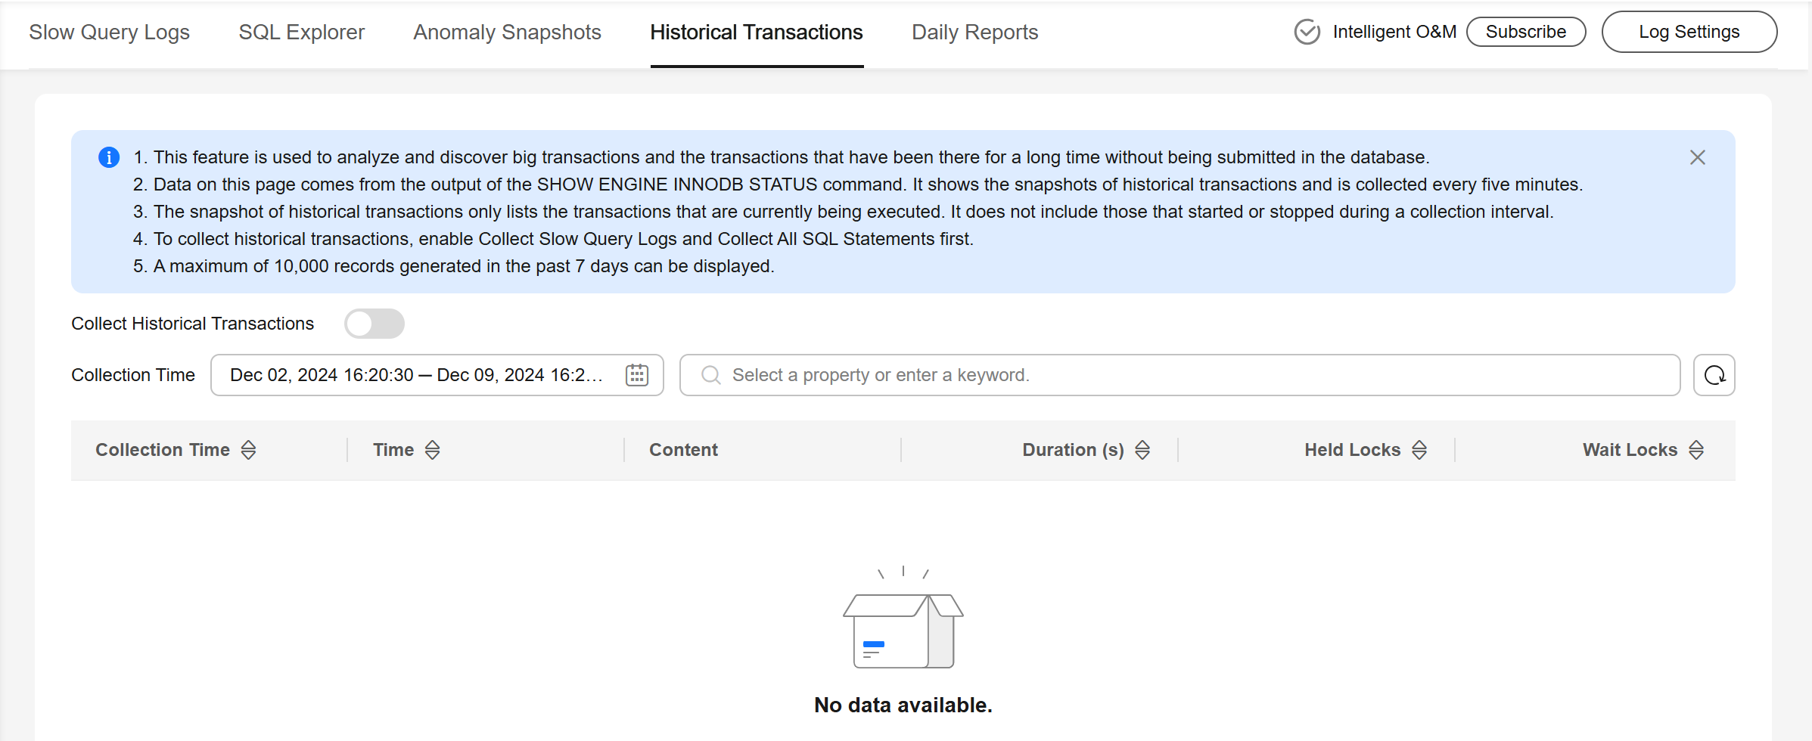This screenshot has width=1812, height=741.
Task: Enable Collect Historical Transactions switch
Action: point(375,324)
